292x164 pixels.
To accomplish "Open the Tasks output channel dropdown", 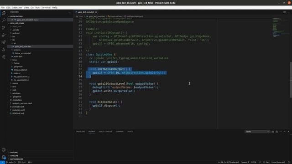I will [257, 132].
